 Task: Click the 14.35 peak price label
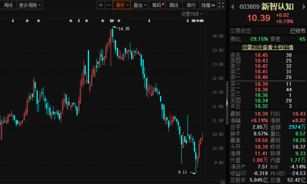(123, 29)
